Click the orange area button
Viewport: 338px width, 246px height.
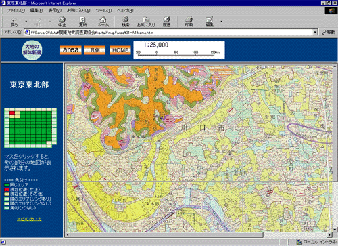click(71, 50)
